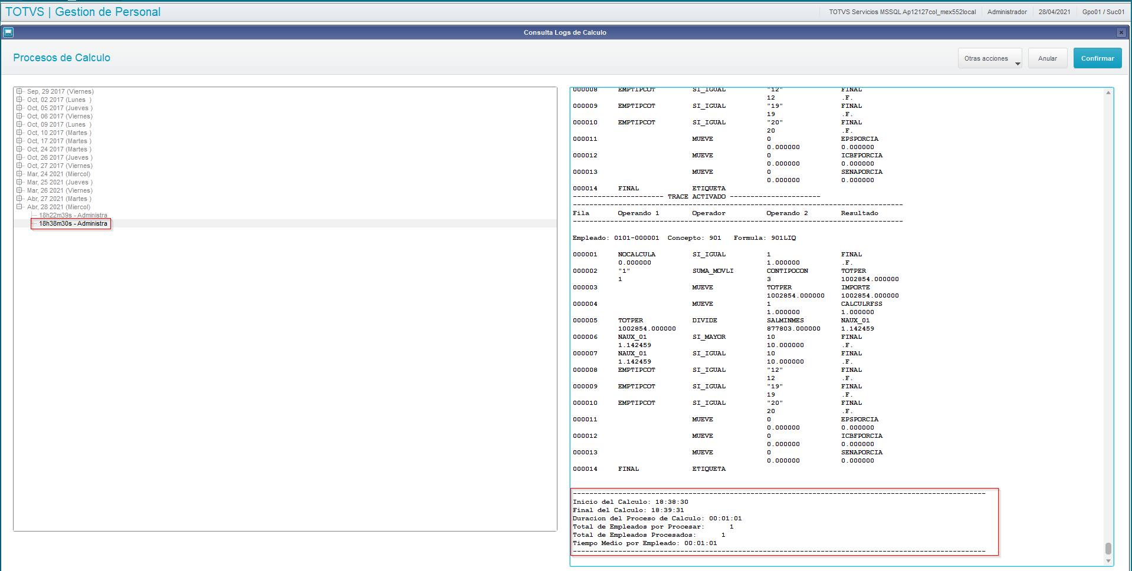Click the log scrollbar thumb
The width and height of the screenshot is (1132, 571).
click(1108, 549)
